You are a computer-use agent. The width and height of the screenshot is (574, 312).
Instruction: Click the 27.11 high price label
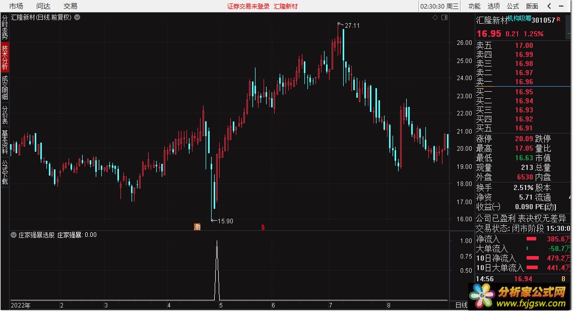click(352, 26)
